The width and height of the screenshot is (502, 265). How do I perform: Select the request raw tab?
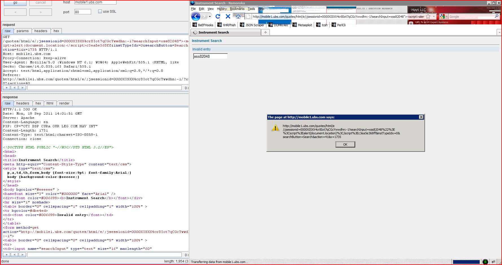pos(8,31)
